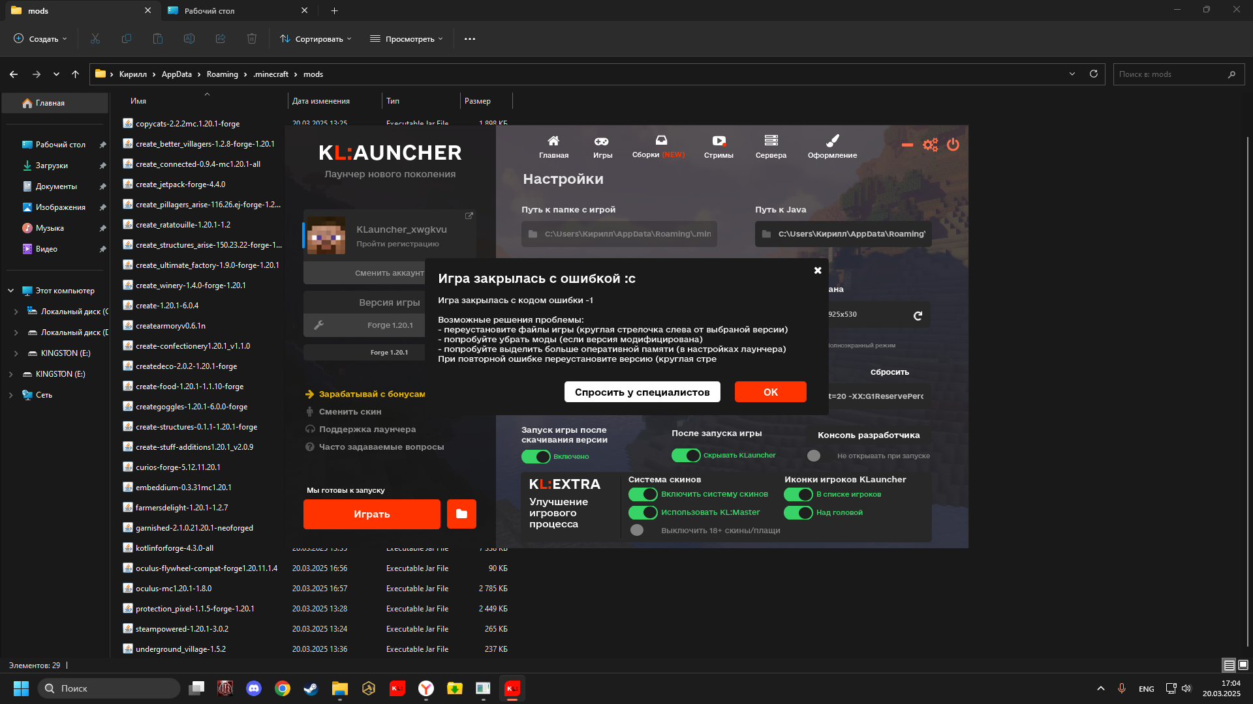Open the Сервера tab in KLauncher
The height and width of the screenshot is (704, 1253).
[x=771, y=146]
